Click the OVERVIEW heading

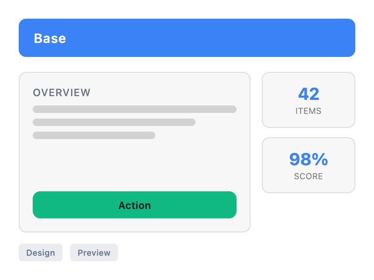pyautogui.click(x=62, y=92)
